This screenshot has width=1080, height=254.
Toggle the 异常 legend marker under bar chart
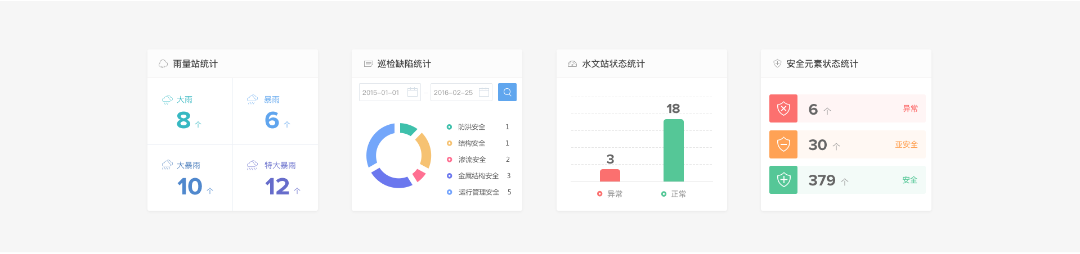600,194
